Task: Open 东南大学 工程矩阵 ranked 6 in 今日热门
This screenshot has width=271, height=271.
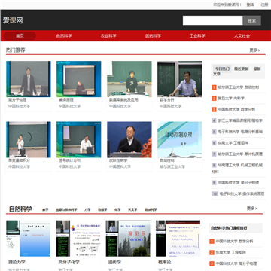Action: 233,143
